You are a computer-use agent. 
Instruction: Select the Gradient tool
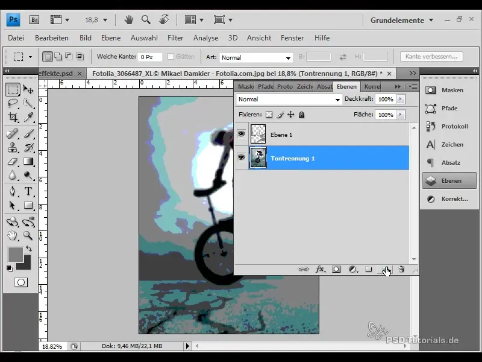[x=28, y=162]
